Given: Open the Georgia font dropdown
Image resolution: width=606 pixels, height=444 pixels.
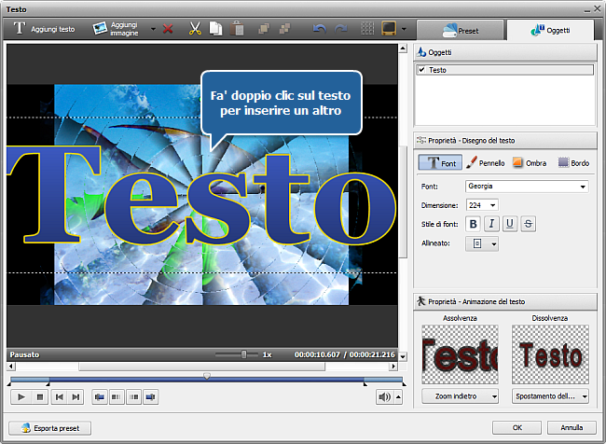Looking at the screenshot, I should (x=527, y=187).
